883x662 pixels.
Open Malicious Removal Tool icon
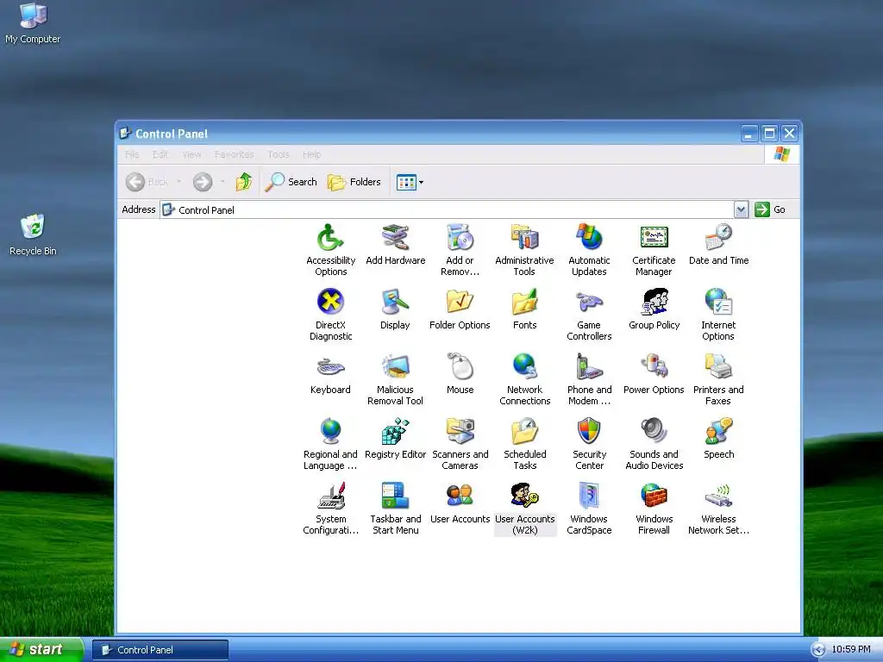tap(395, 379)
